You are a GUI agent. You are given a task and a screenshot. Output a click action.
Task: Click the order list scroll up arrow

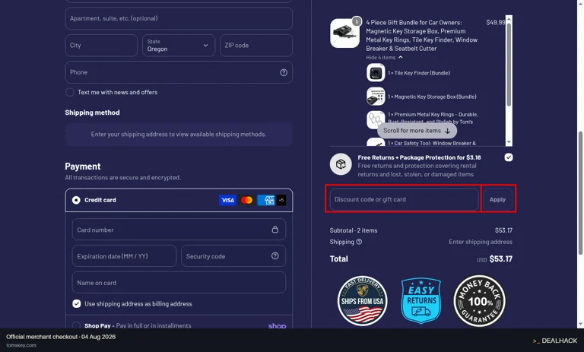coord(509,18)
